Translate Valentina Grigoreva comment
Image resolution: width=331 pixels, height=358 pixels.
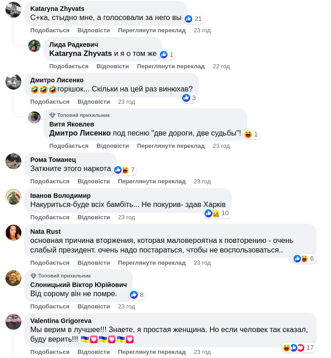click(x=152, y=352)
